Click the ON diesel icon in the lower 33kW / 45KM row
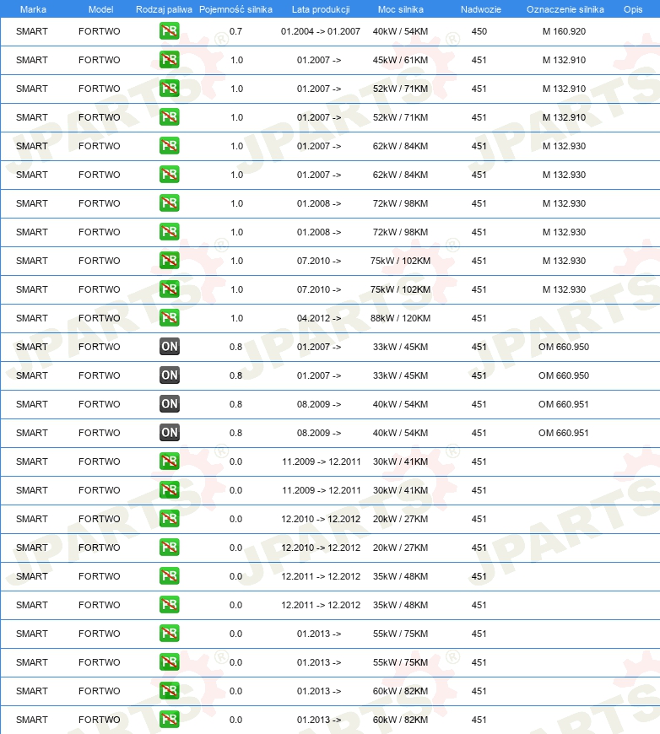Screen dimensions: 660x734 [x=169, y=375]
